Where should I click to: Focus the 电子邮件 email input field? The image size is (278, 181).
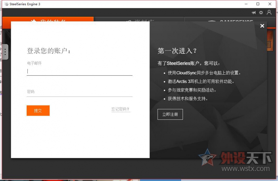coord(79,71)
